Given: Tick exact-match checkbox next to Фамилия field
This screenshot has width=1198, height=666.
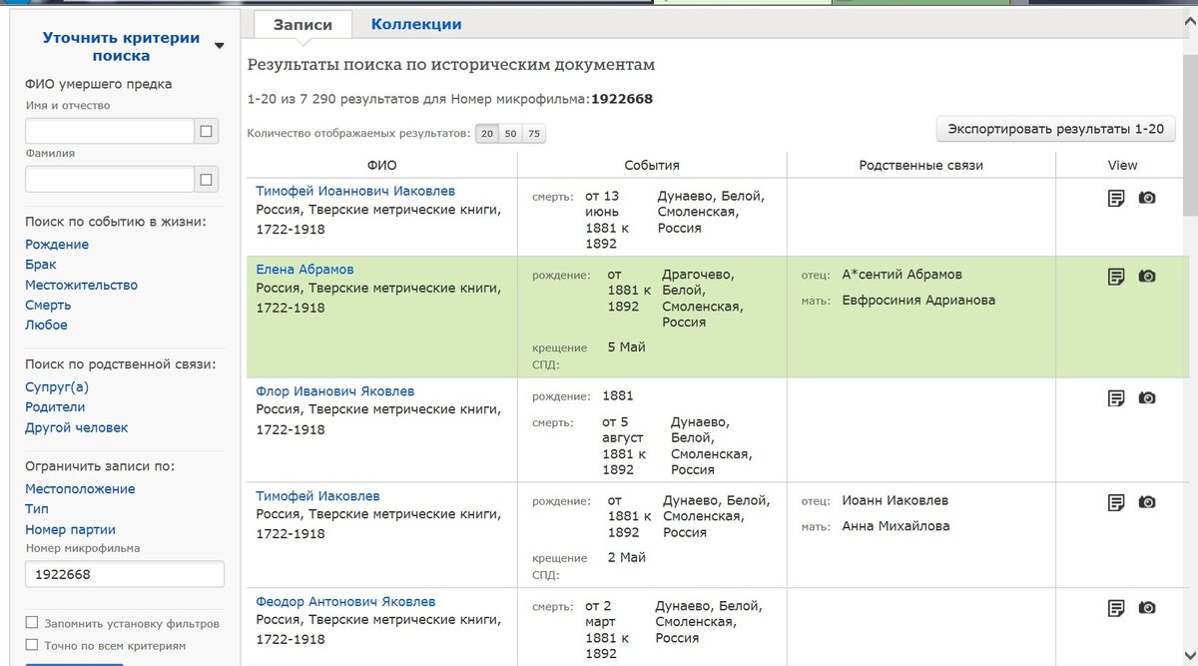Looking at the screenshot, I should pos(207,180).
